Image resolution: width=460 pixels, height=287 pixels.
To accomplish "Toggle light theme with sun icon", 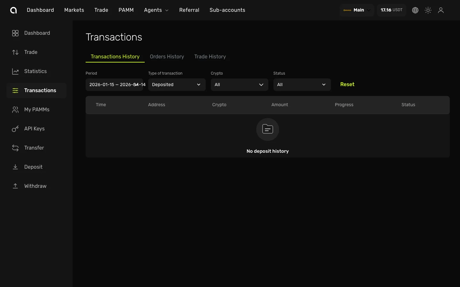I will [x=428, y=10].
